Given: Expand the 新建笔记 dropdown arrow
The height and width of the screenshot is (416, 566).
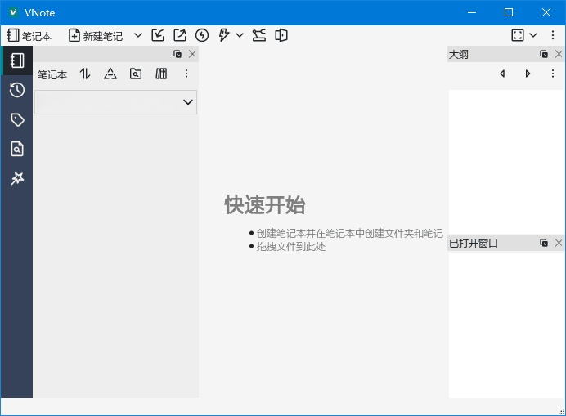Looking at the screenshot, I should 137,35.
